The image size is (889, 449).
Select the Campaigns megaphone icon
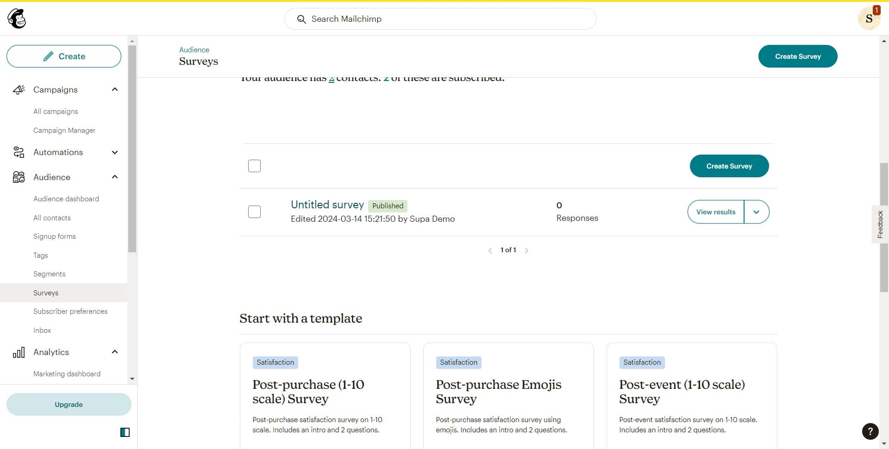[19, 89]
